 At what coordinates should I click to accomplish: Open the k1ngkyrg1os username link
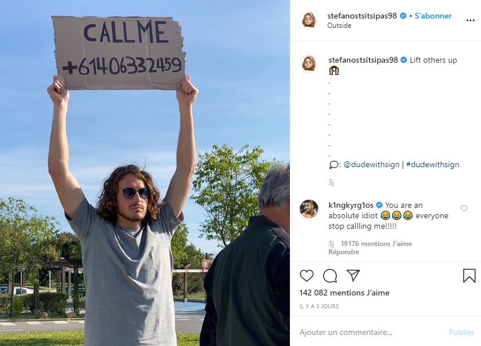pos(351,205)
